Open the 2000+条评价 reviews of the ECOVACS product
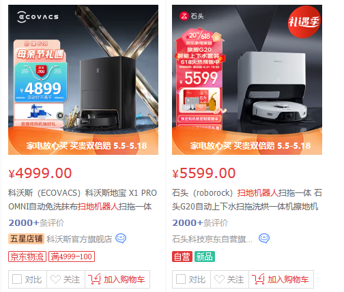This screenshot has height=292, width=344. [x=36, y=223]
